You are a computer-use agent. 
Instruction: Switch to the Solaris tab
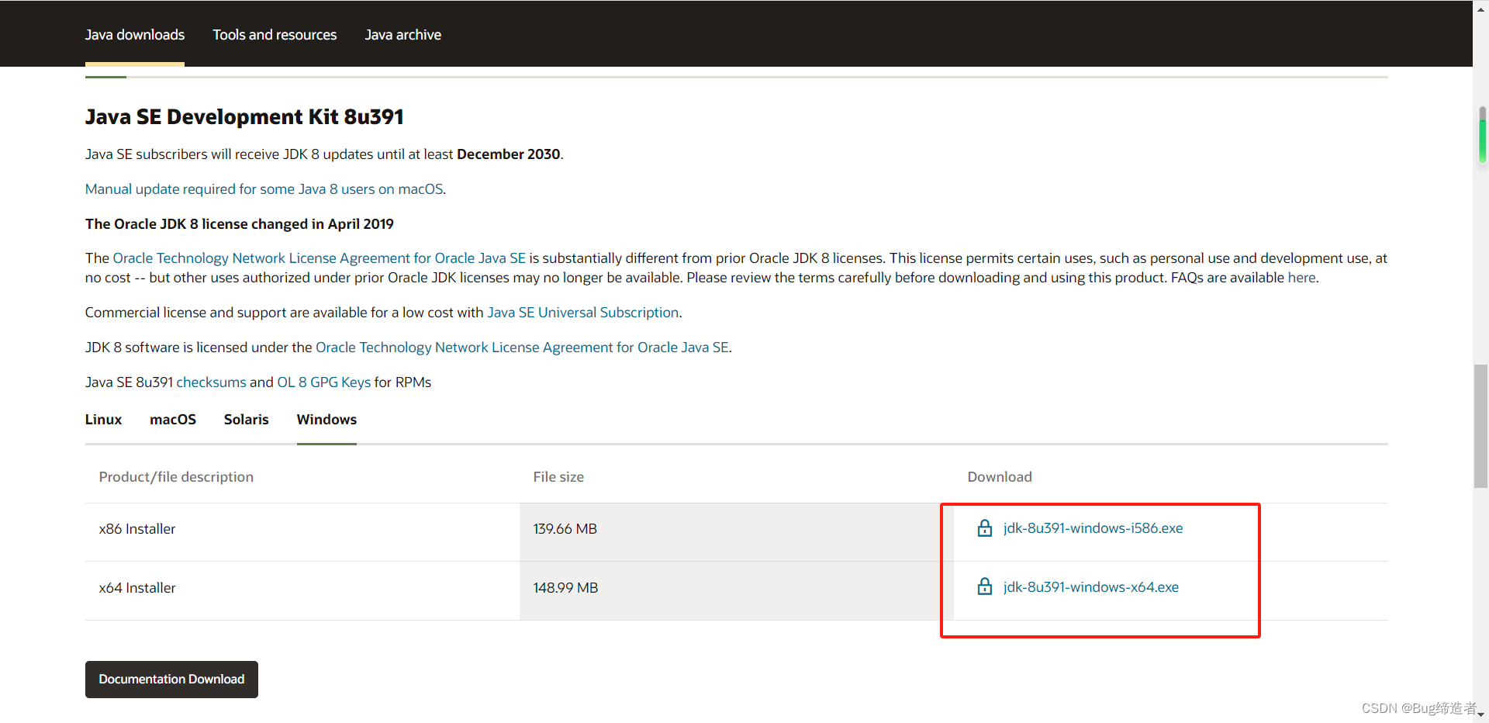(247, 420)
